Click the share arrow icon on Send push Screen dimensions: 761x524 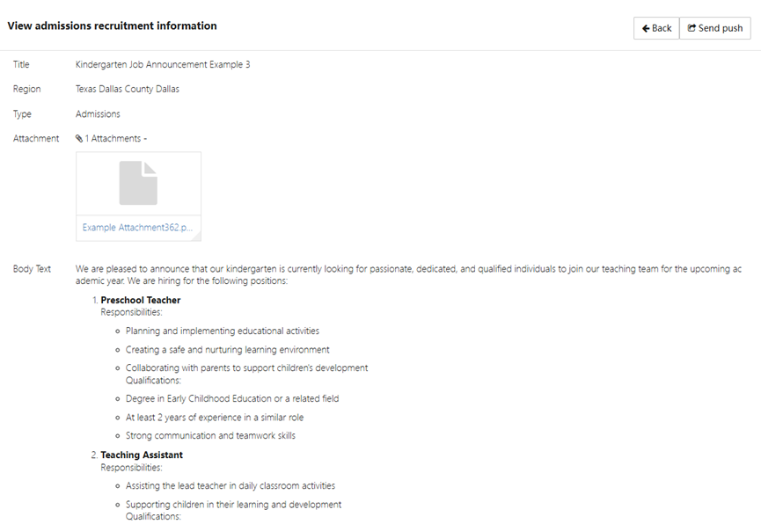point(691,28)
